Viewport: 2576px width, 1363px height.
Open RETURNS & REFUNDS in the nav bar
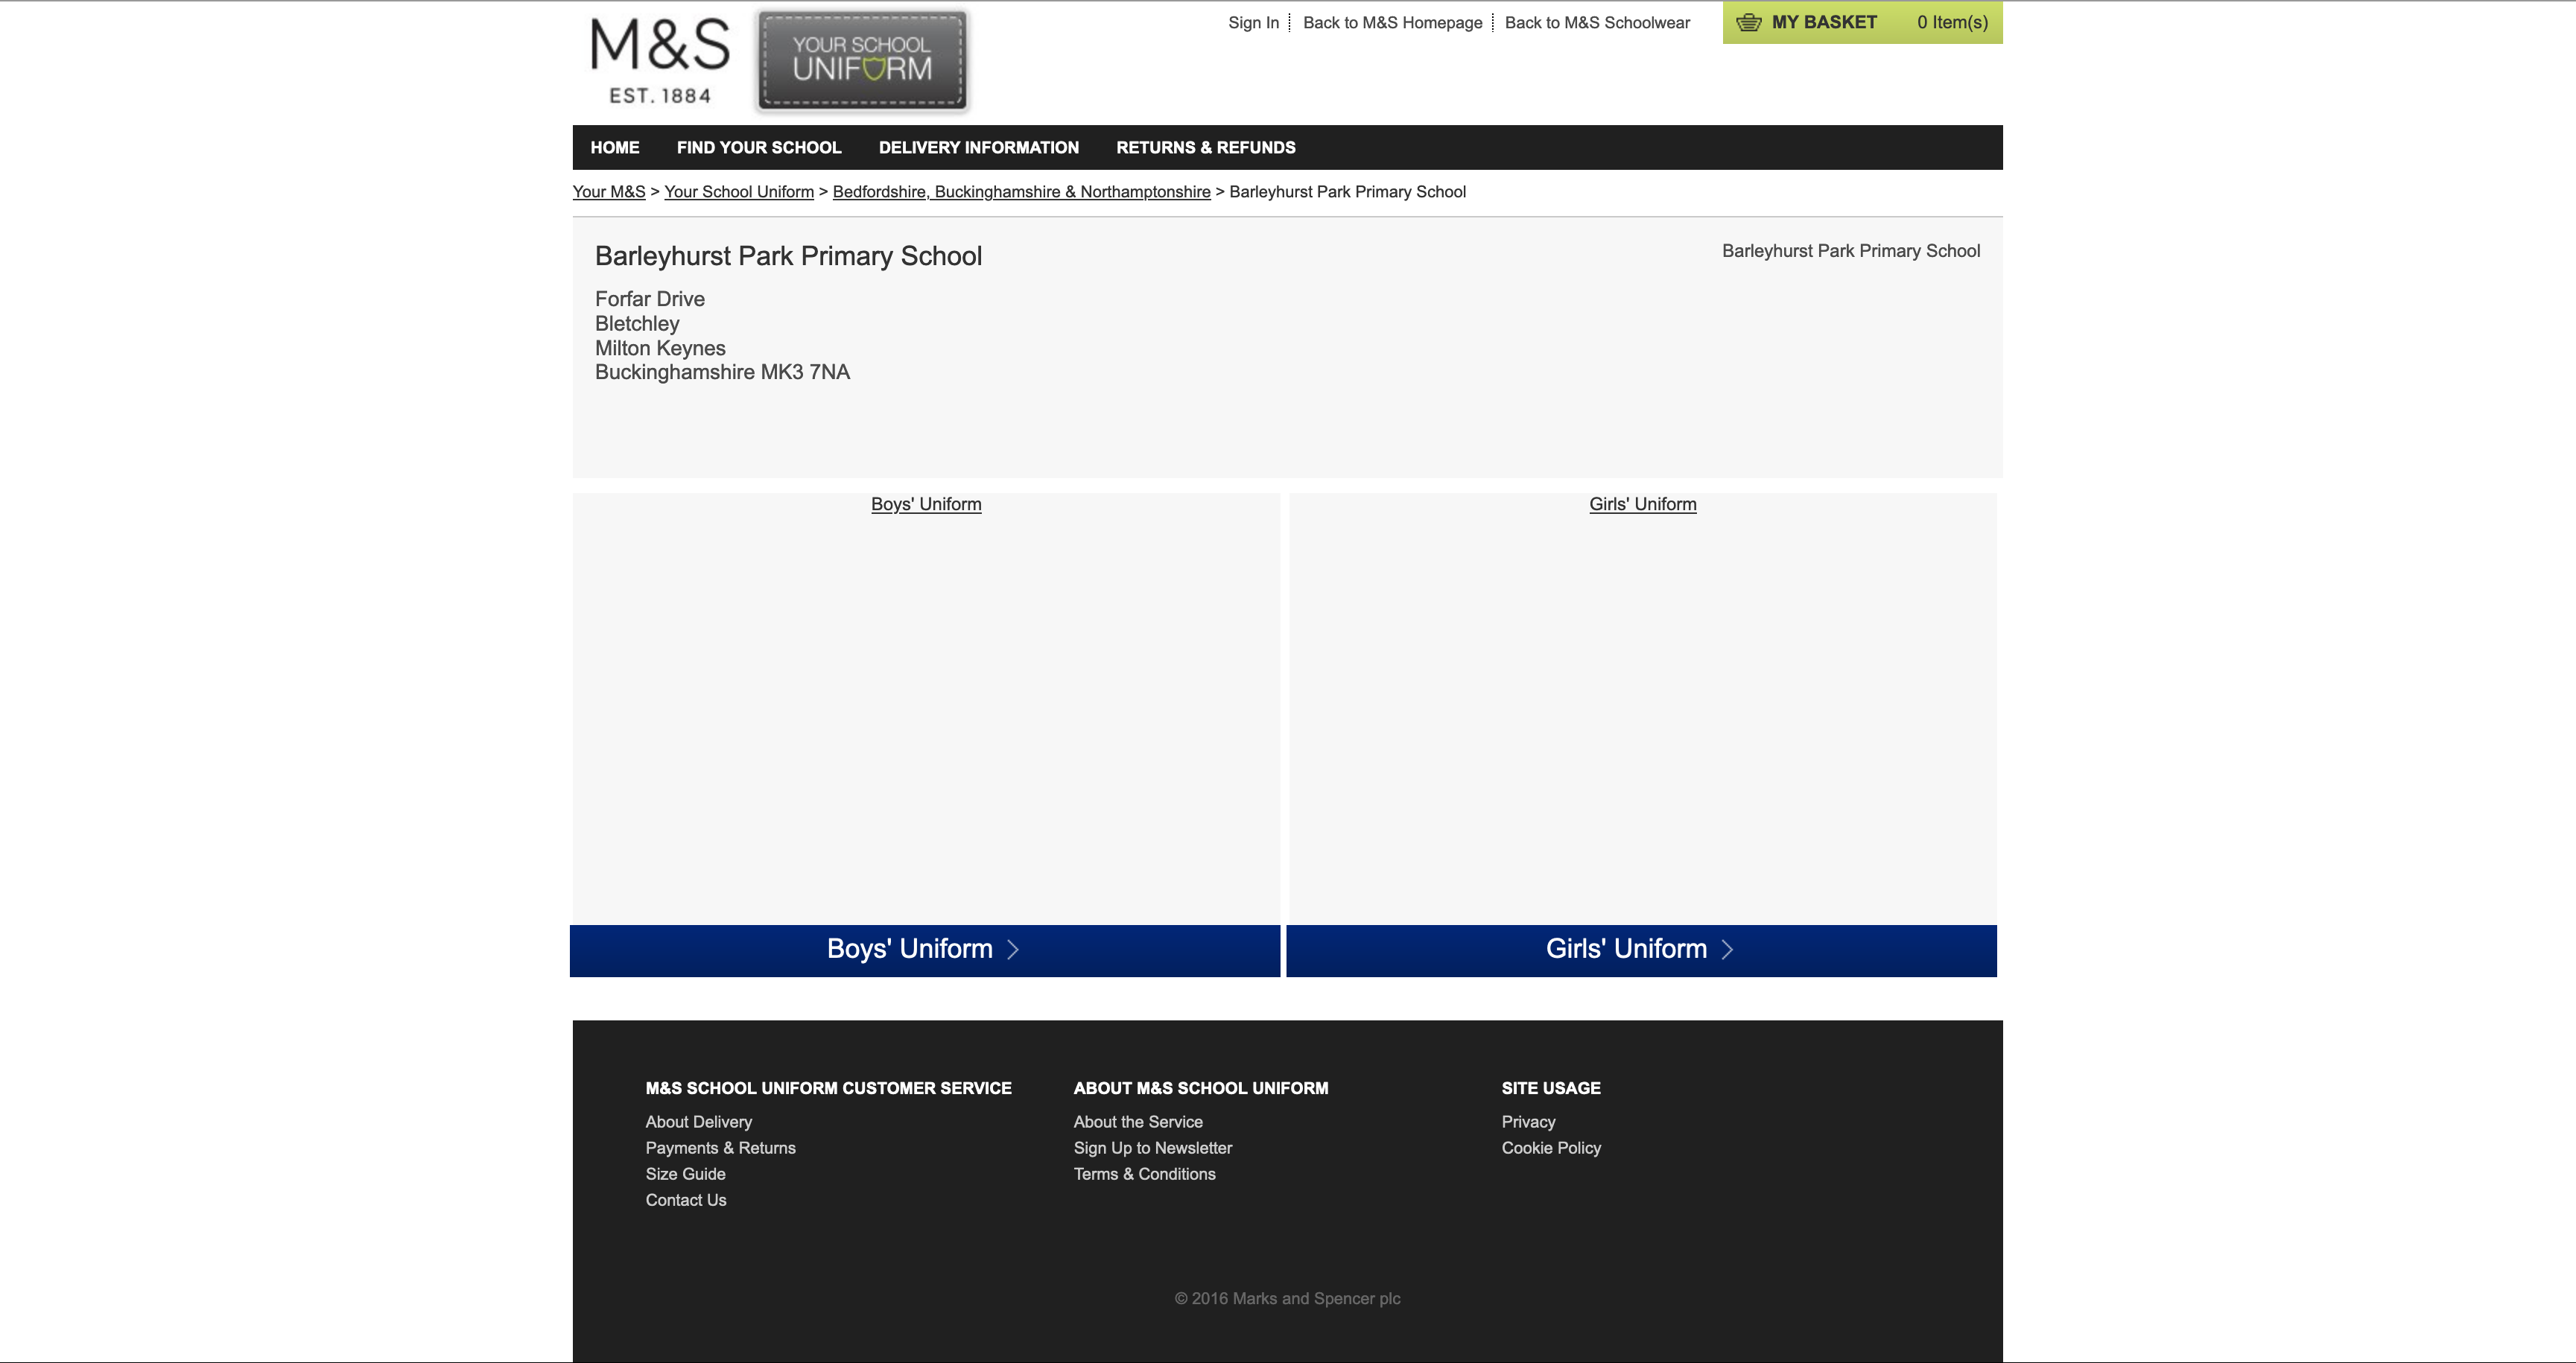1206,147
